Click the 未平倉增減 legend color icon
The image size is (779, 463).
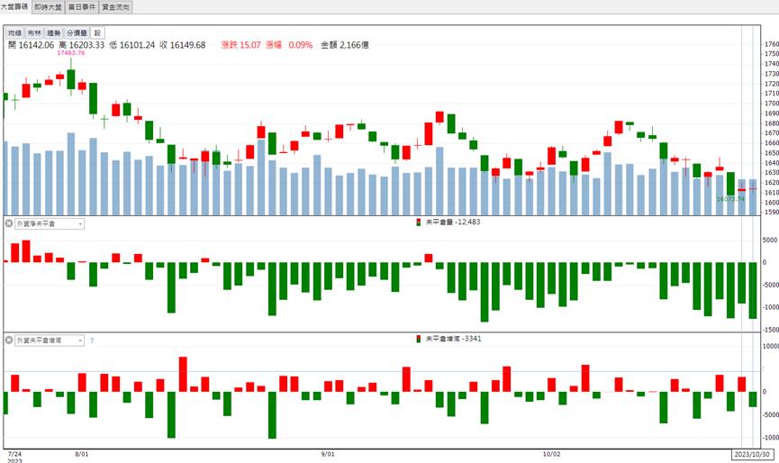point(418,339)
